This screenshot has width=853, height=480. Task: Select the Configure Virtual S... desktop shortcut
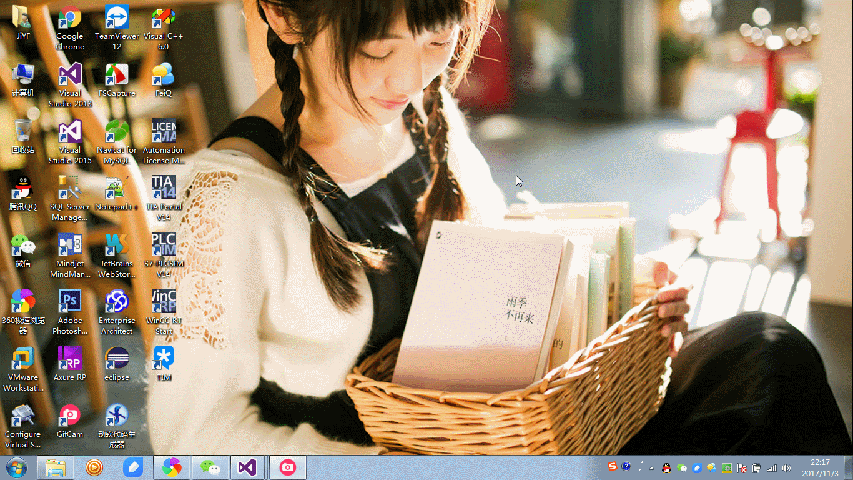[23, 426]
